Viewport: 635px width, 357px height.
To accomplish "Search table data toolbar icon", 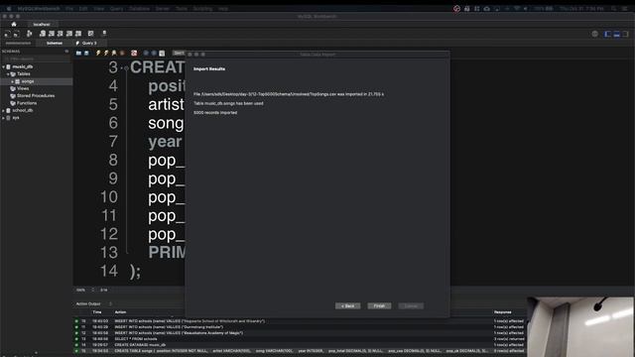I will pyautogui.click(x=90, y=34).
